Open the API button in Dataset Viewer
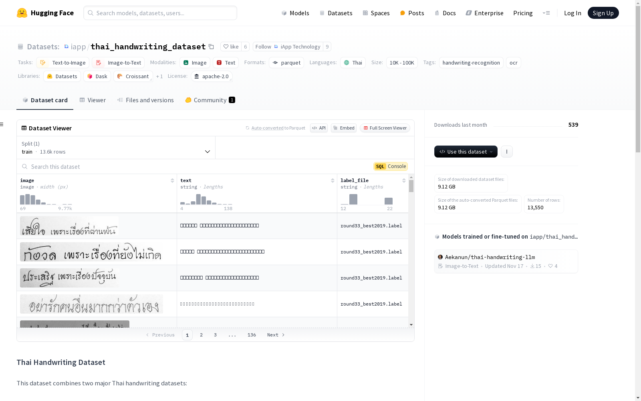Screen dimensions: 641x401 coord(319,128)
